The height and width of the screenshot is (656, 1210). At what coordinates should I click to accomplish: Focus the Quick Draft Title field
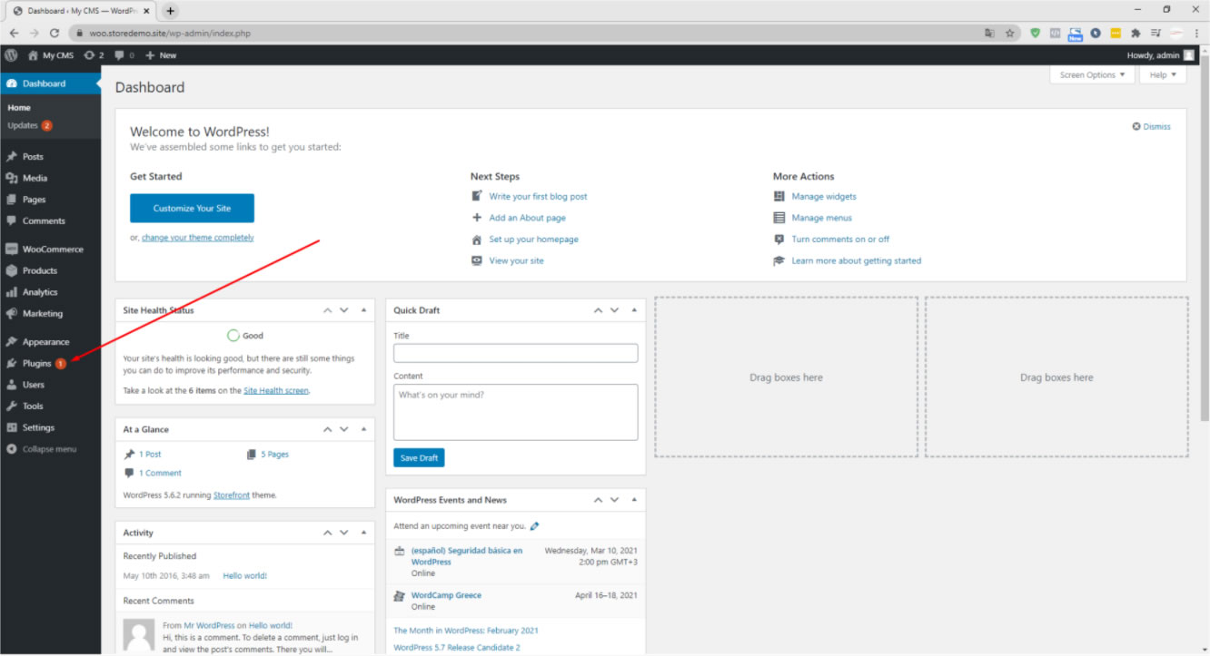coord(515,353)
